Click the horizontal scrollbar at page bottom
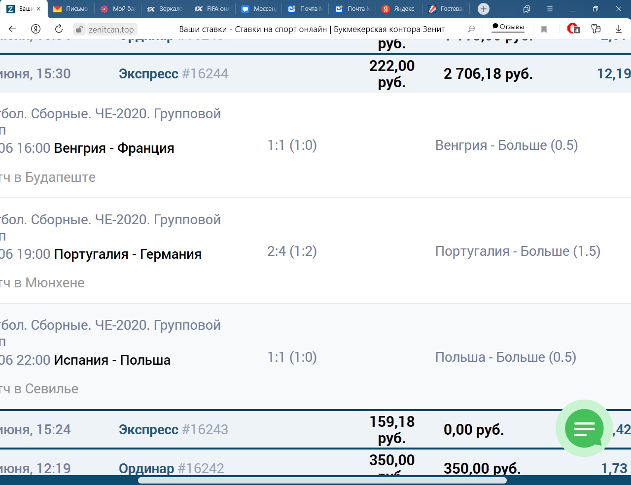The image size is (631, 485). (x=322, y=480)
